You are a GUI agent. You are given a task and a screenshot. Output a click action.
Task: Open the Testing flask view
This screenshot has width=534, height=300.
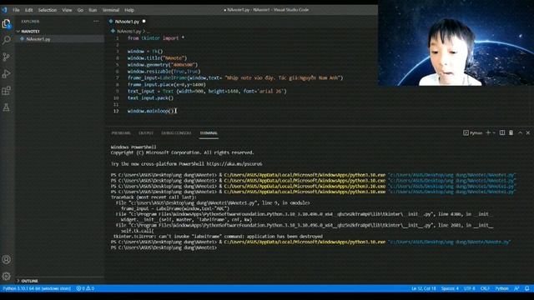coord(7,107)
